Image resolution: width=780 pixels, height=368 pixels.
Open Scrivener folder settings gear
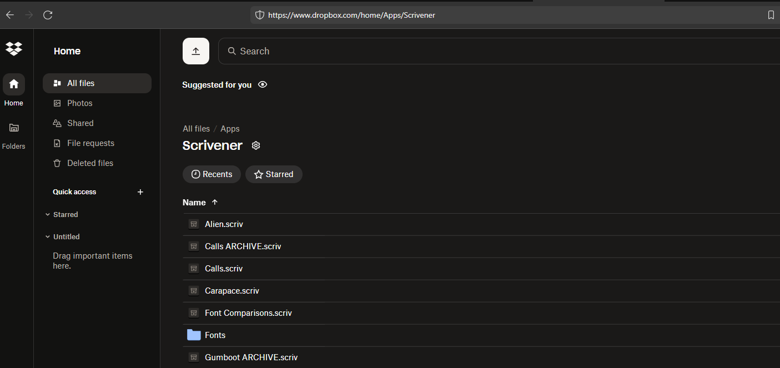(x=256, y=145)
